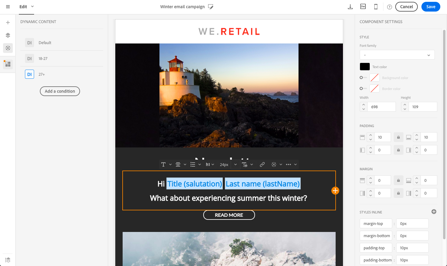Open the black Text color swatch
Viewport: 447px width, 266px height.
click(x=365, y=67)
